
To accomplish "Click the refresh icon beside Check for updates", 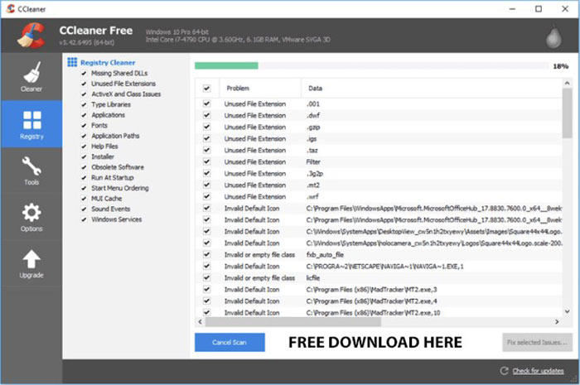I will tap(504, 371).
